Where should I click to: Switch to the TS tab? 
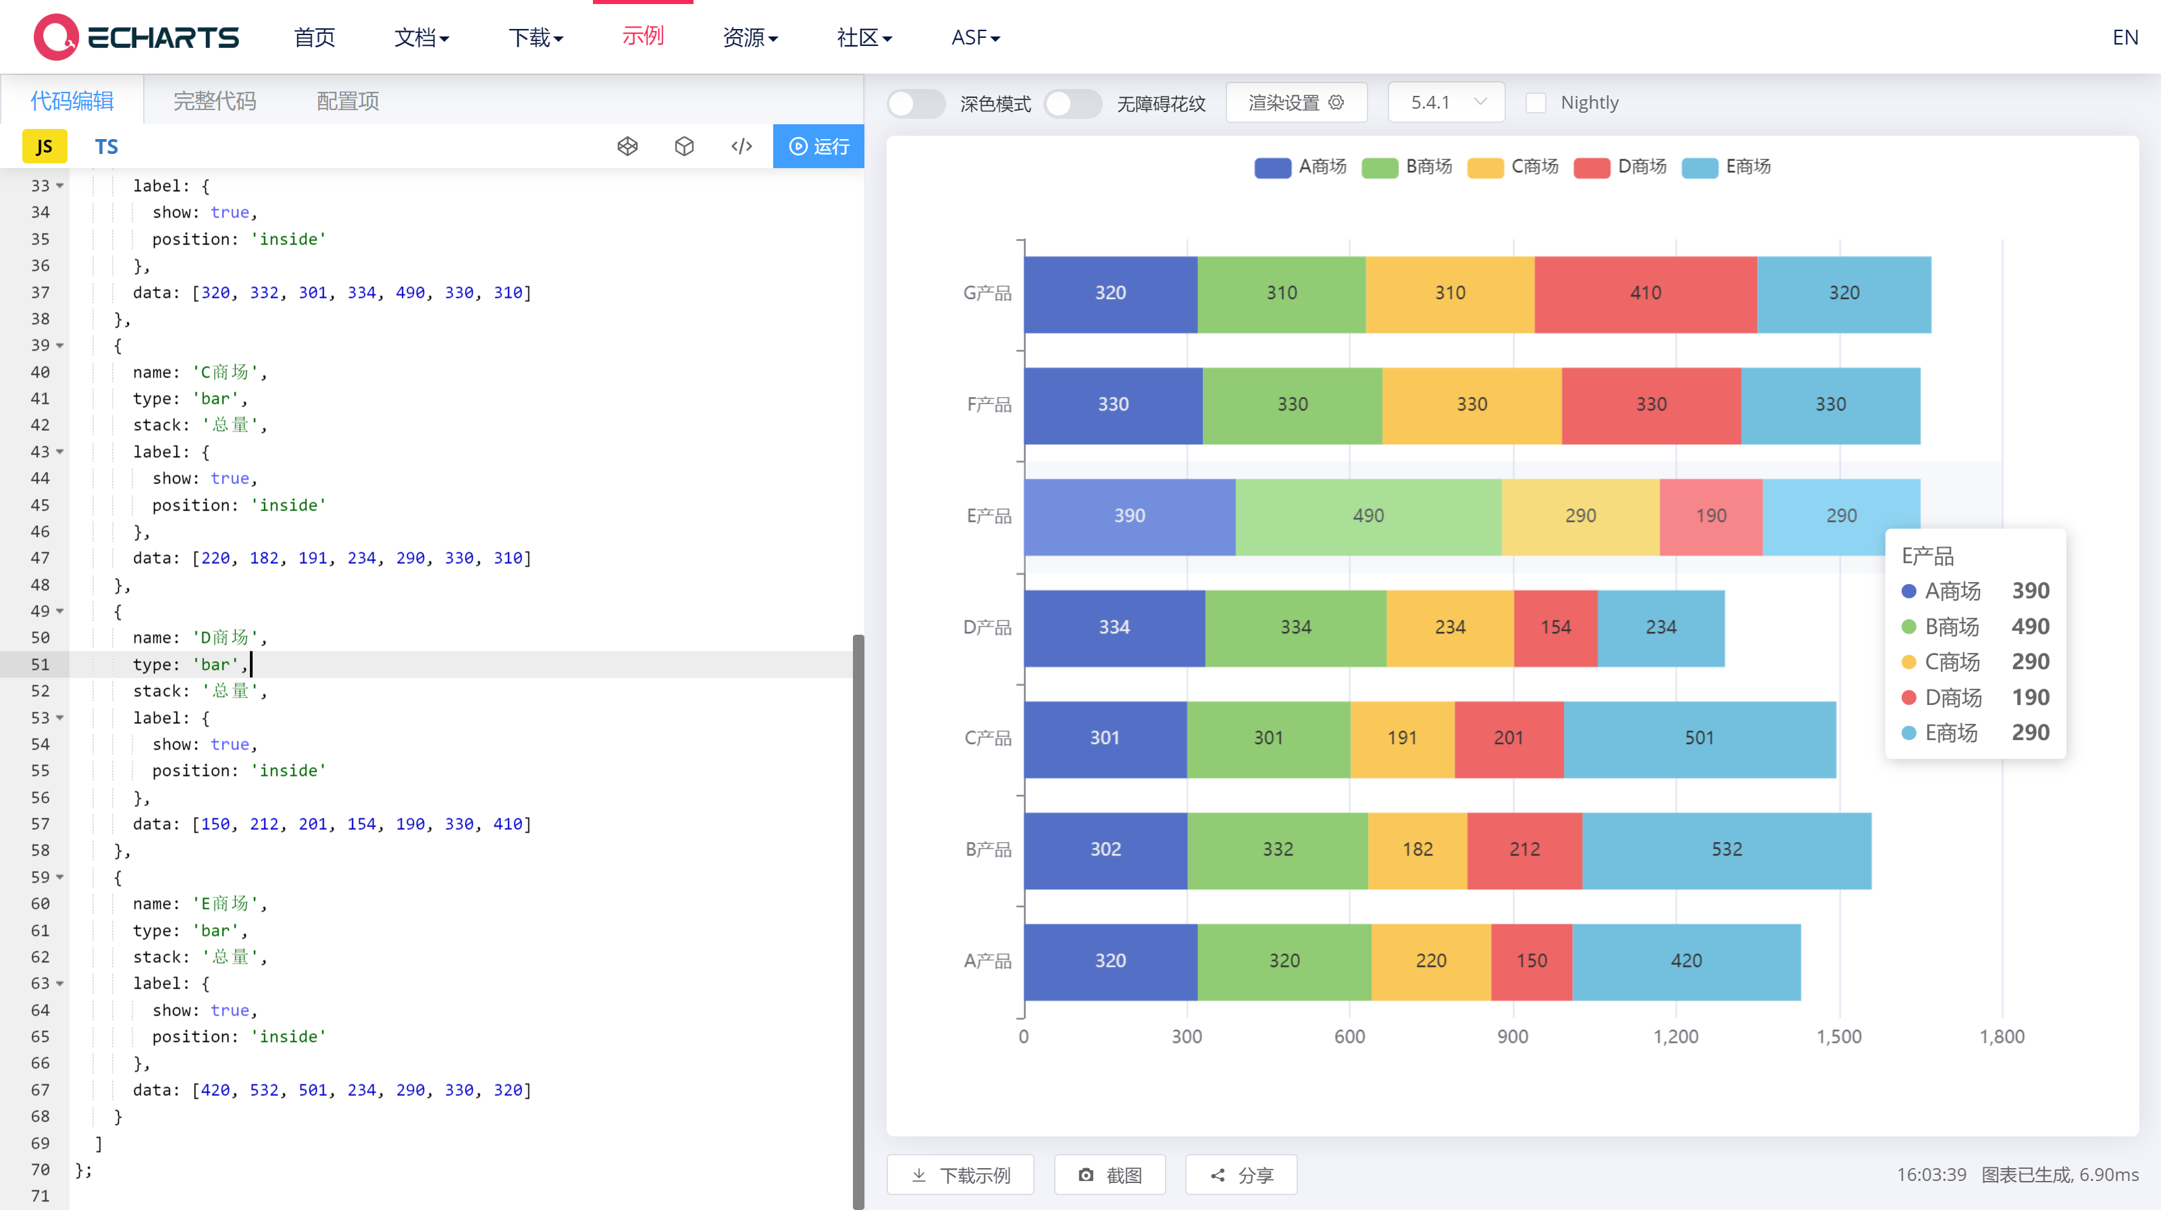click(106, 146)
